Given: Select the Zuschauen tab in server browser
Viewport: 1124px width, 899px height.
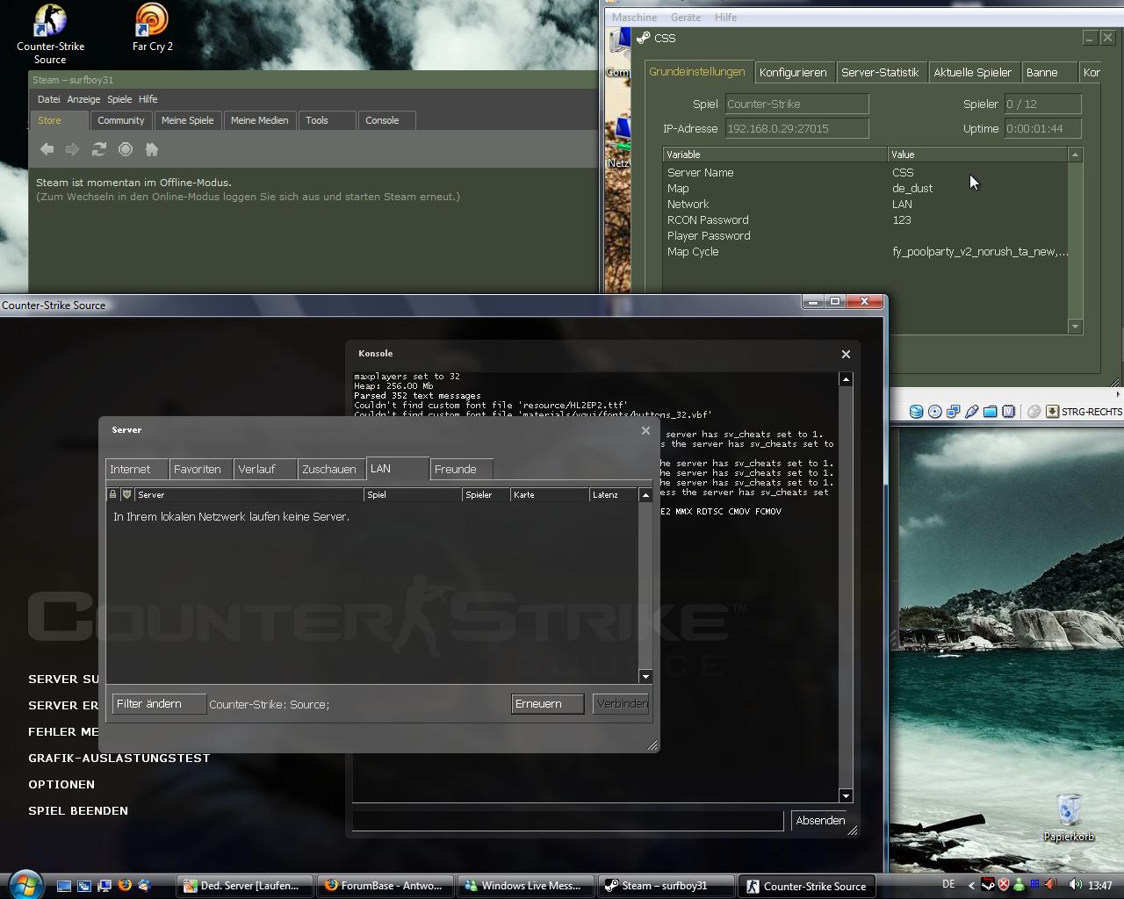Looking at the screenshot, I should point(330,469).
